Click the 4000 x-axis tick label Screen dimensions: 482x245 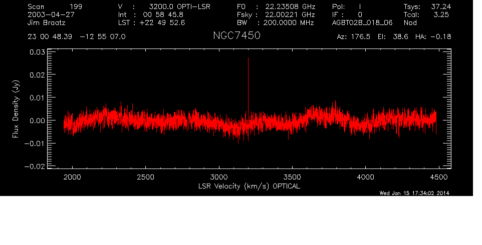(365, 177)
